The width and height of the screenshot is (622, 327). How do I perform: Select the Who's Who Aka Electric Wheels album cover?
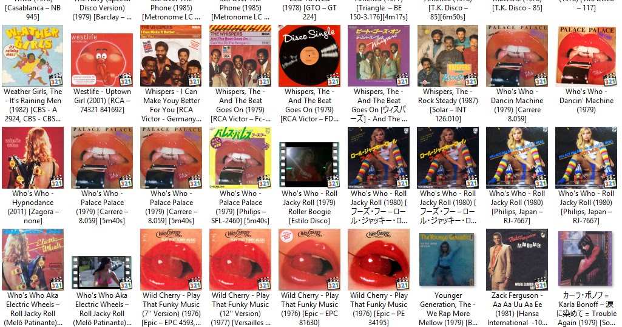tap(33, 259)
